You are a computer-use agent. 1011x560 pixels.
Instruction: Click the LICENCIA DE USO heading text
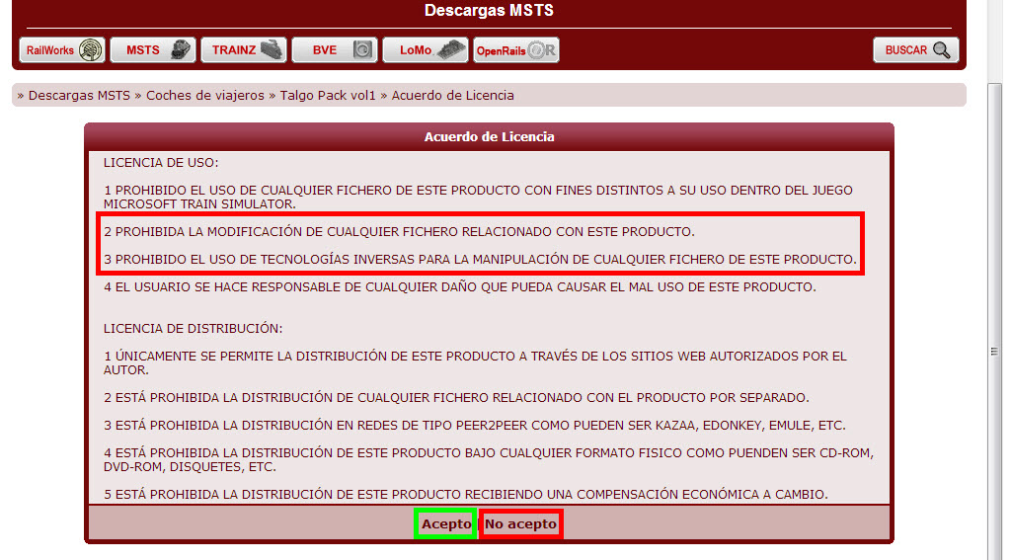161,162
